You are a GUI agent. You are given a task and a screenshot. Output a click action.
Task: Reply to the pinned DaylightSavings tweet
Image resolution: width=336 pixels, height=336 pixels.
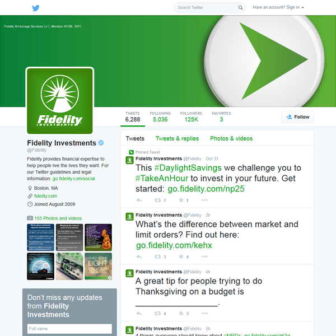(x=139, y=200)
